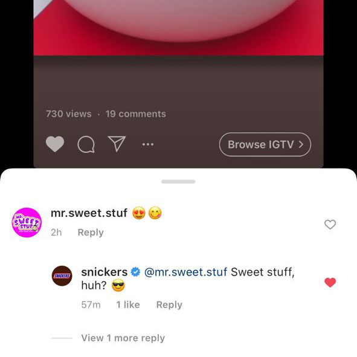Image resolution: width=357 pixels, height=357 pixels.
Task: Reply to mr.sweet.stuf's comment
Action: pos(91,232)
